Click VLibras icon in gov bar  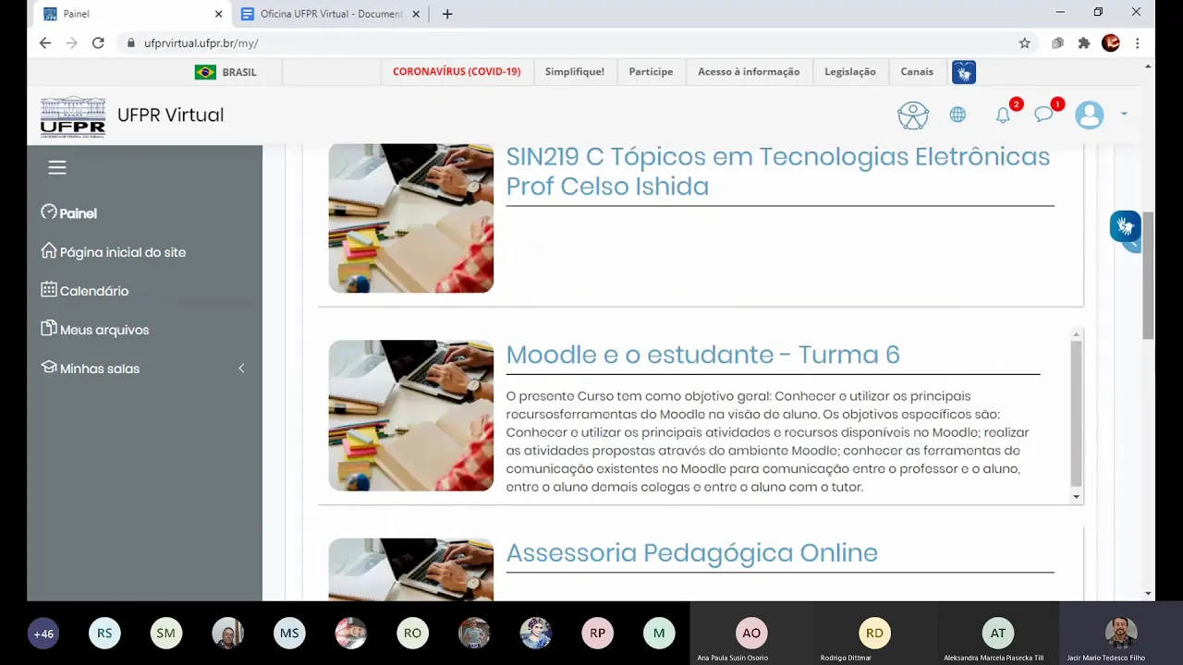[x=964, y=72]
